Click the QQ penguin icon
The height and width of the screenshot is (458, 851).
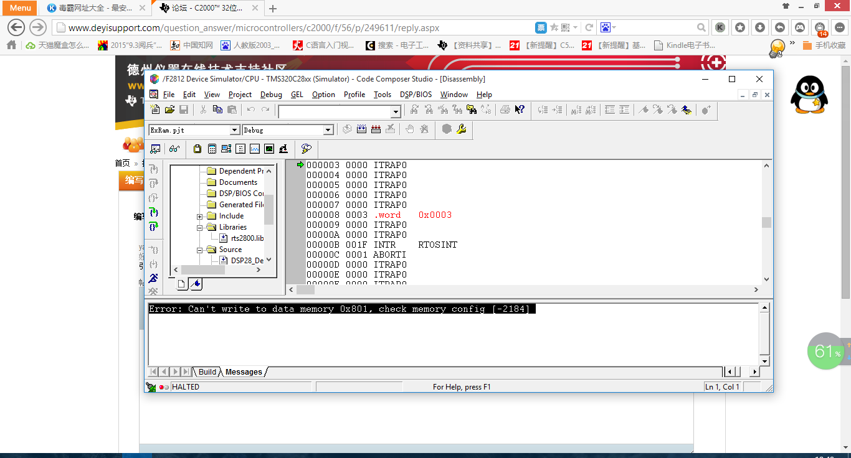[x=809, y=94]
